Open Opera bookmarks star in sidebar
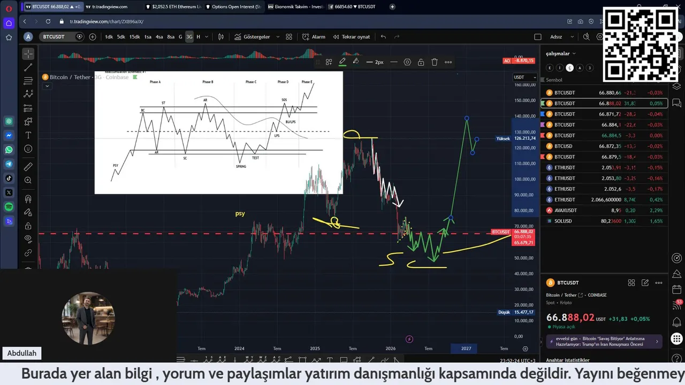This screenshot has height=385, width=685. click(9, 37)
